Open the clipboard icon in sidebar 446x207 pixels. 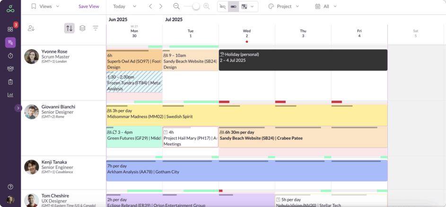tap(10, 82)
